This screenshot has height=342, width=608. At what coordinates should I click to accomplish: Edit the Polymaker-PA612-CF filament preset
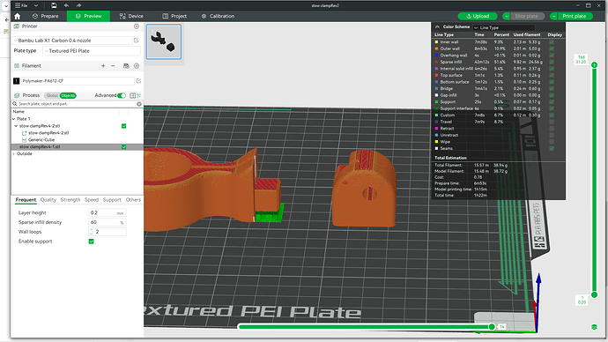[138, 81]
